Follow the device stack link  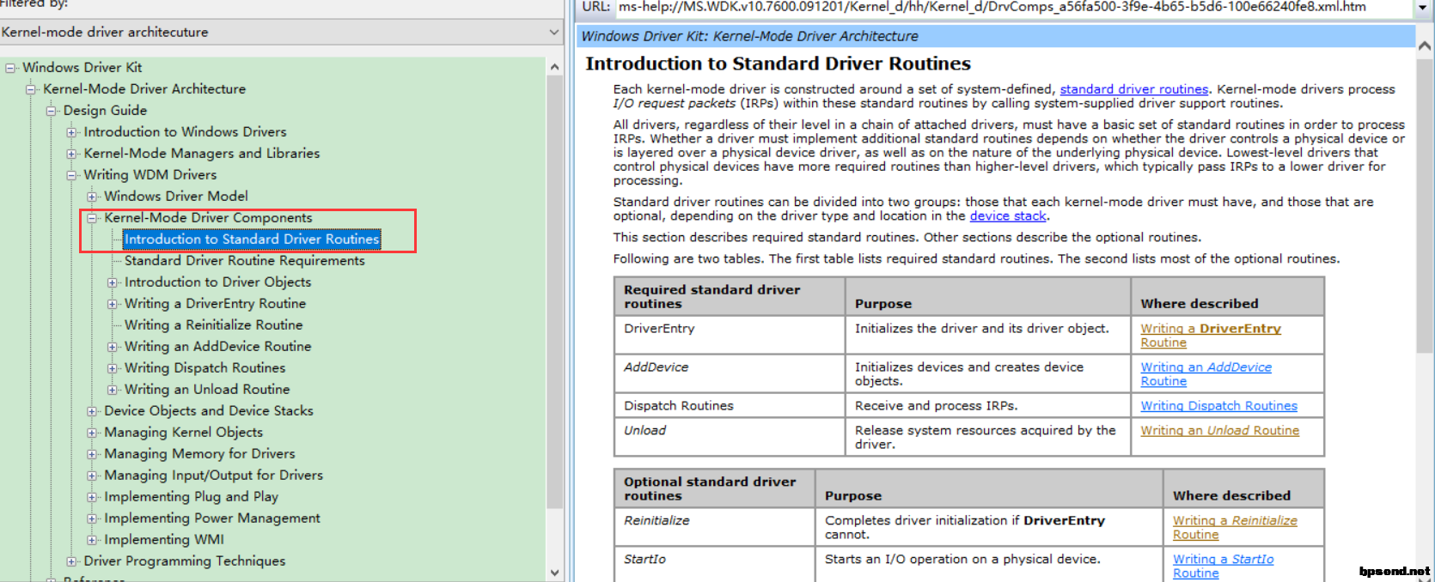(1008, 216)
